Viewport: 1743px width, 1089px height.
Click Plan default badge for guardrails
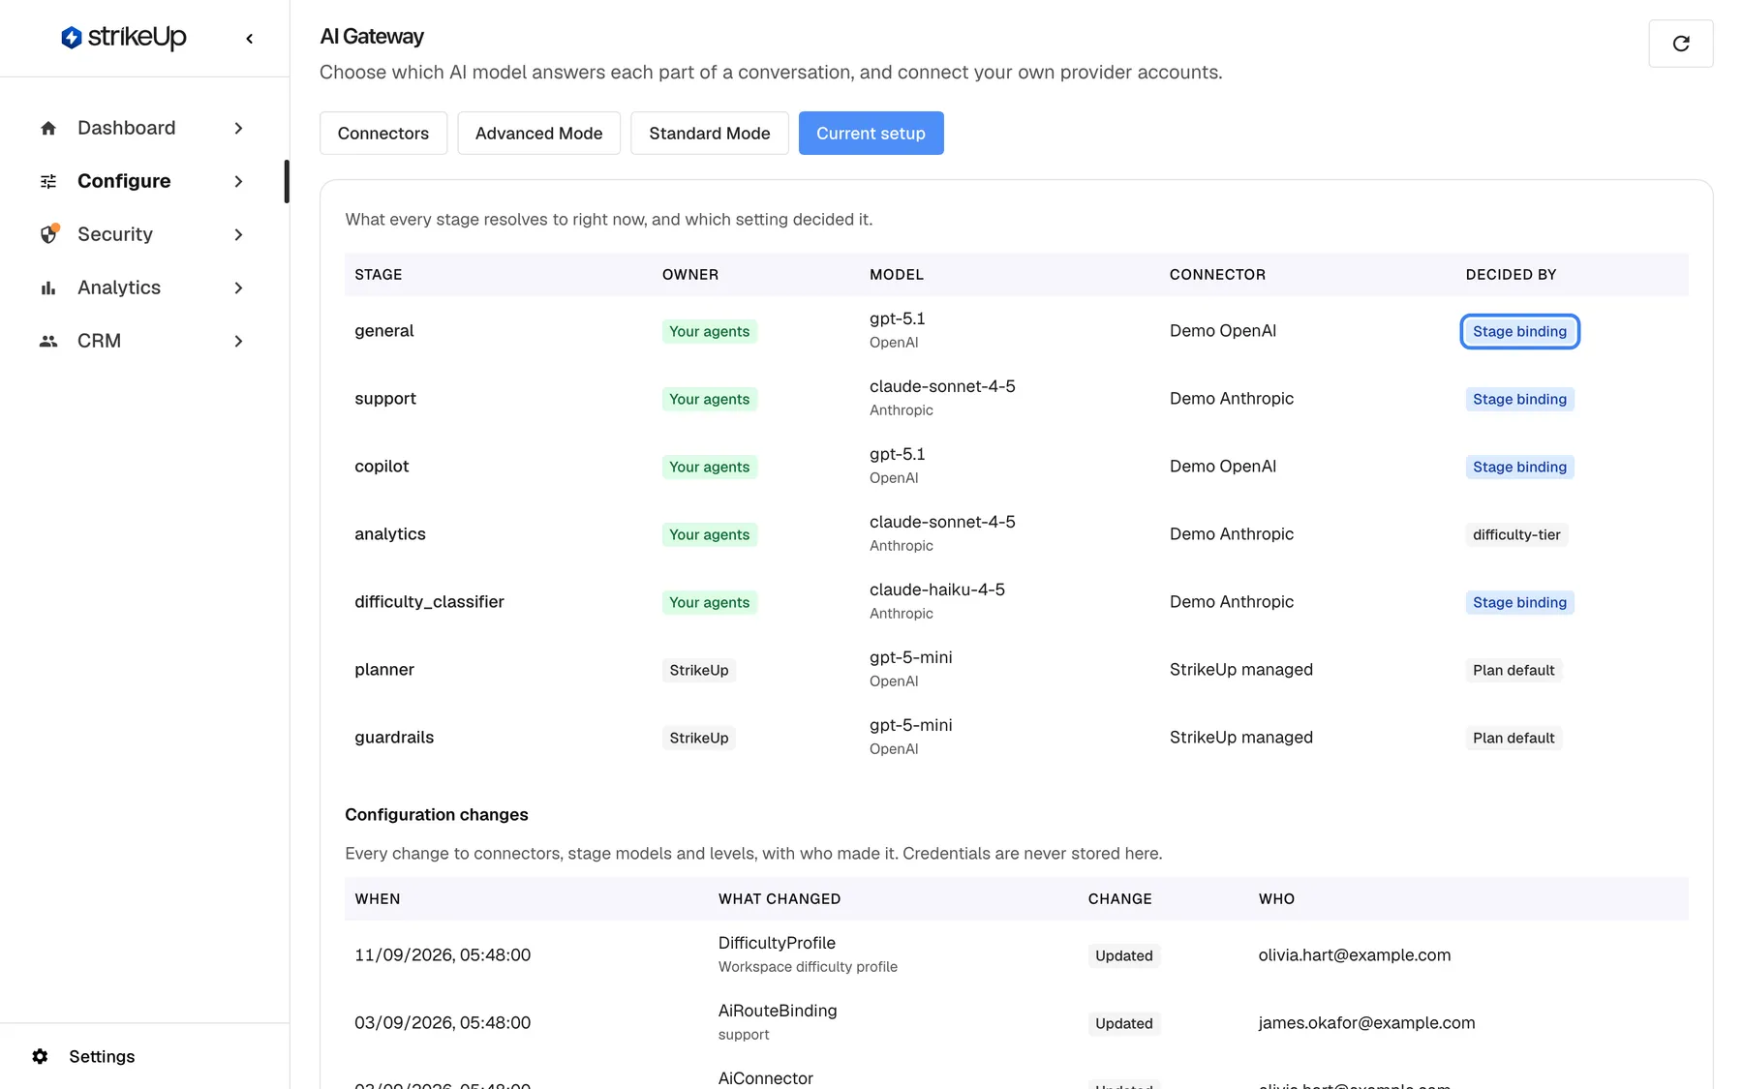tap(1514, 738)
